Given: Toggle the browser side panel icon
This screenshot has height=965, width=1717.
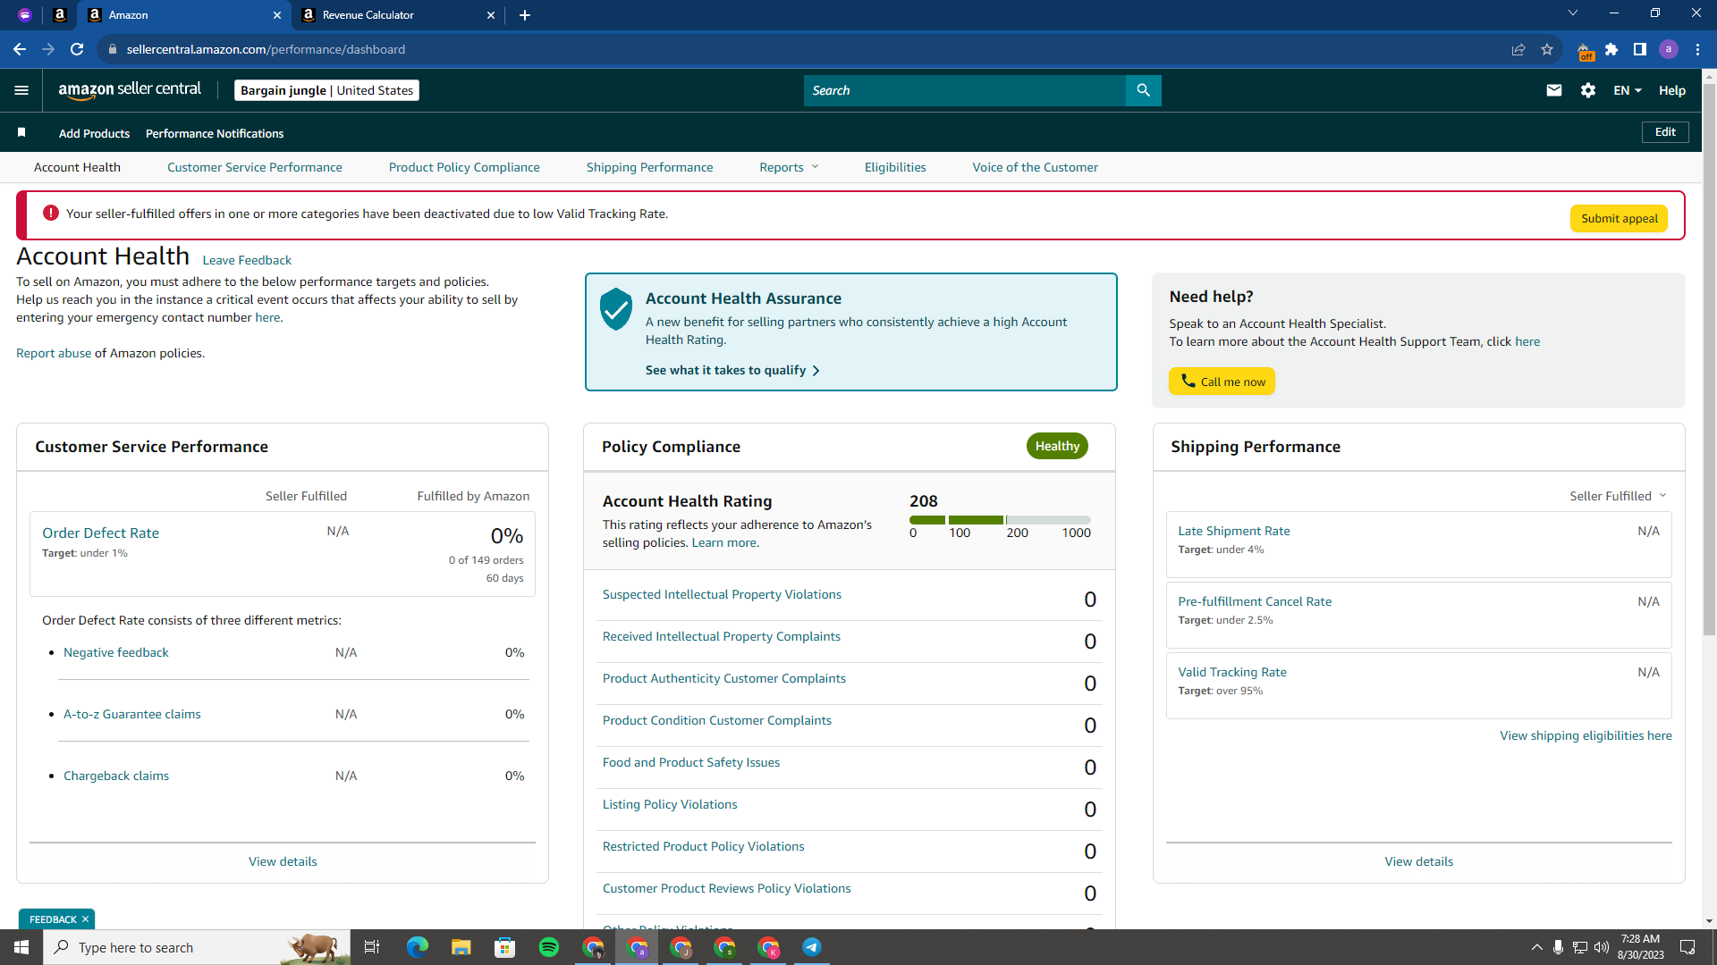Looking at the screenshot, I should pyautogui.click(x=1640, y=49).
